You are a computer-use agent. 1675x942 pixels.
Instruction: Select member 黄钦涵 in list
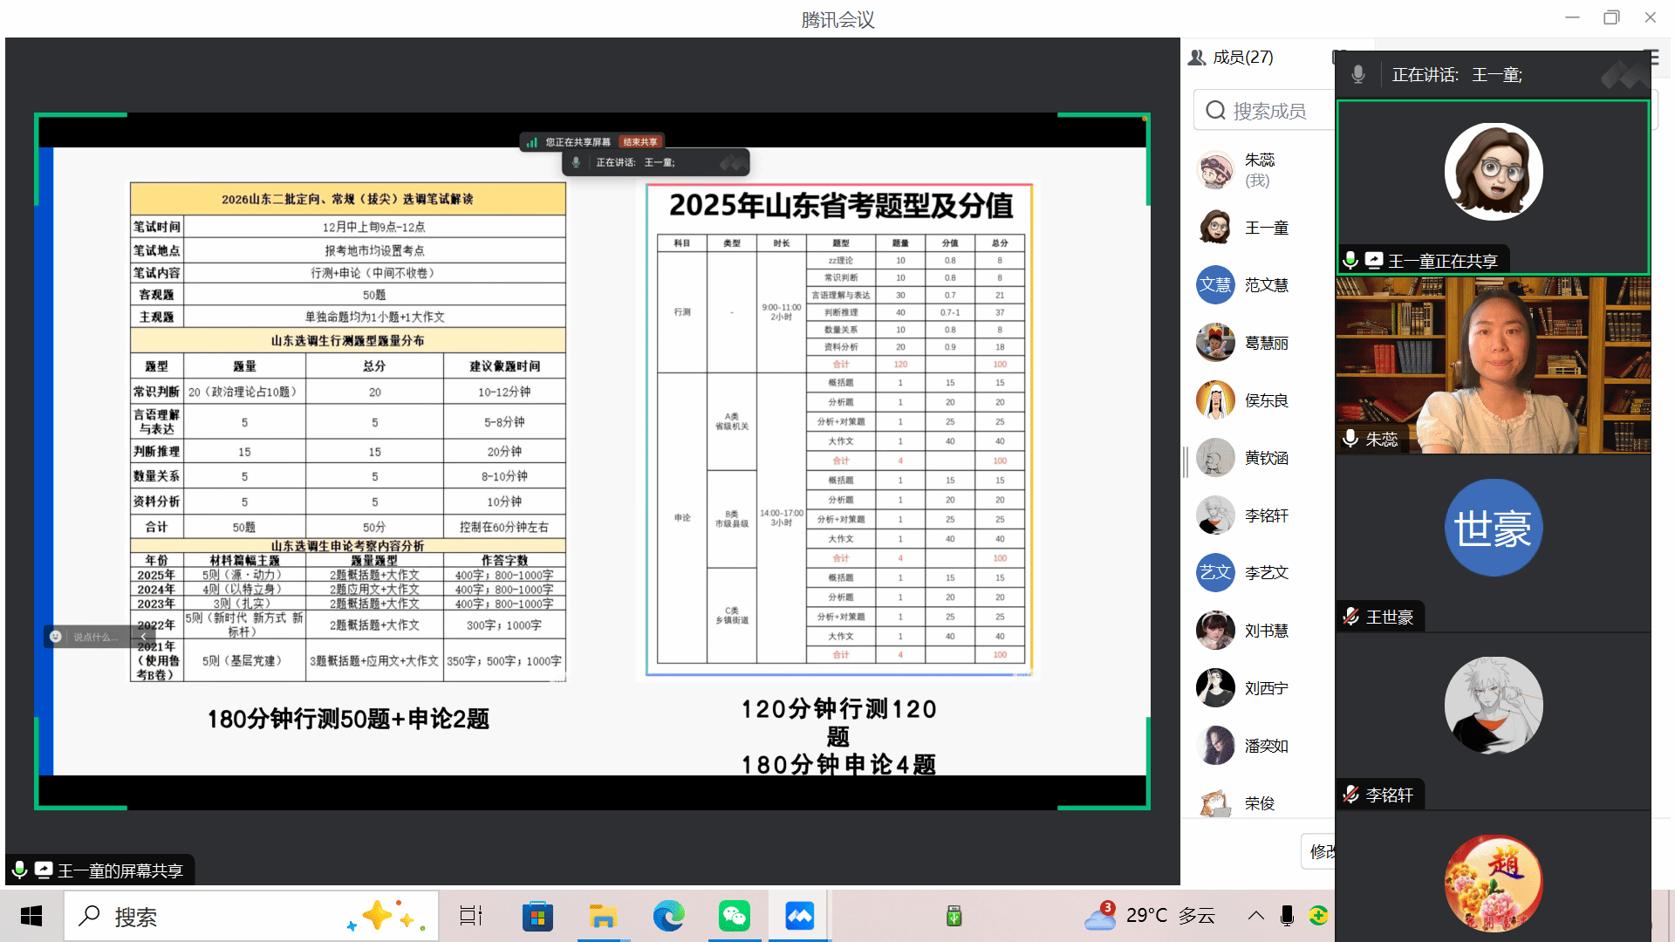1265,458
